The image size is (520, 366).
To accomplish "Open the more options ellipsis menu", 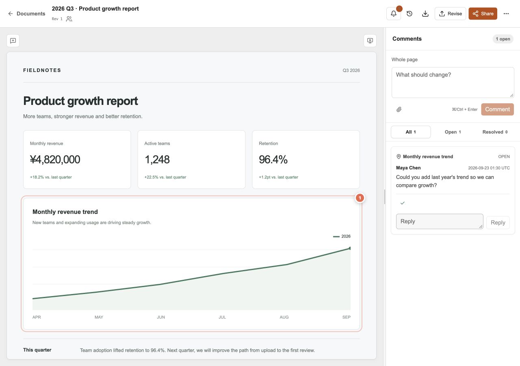I will [x=506, y=13].
